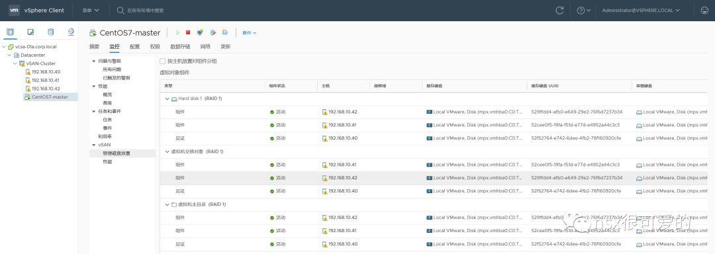Open the 配置 tab
This screenshot has width=715, height=254.
click(x=134, y=46)
